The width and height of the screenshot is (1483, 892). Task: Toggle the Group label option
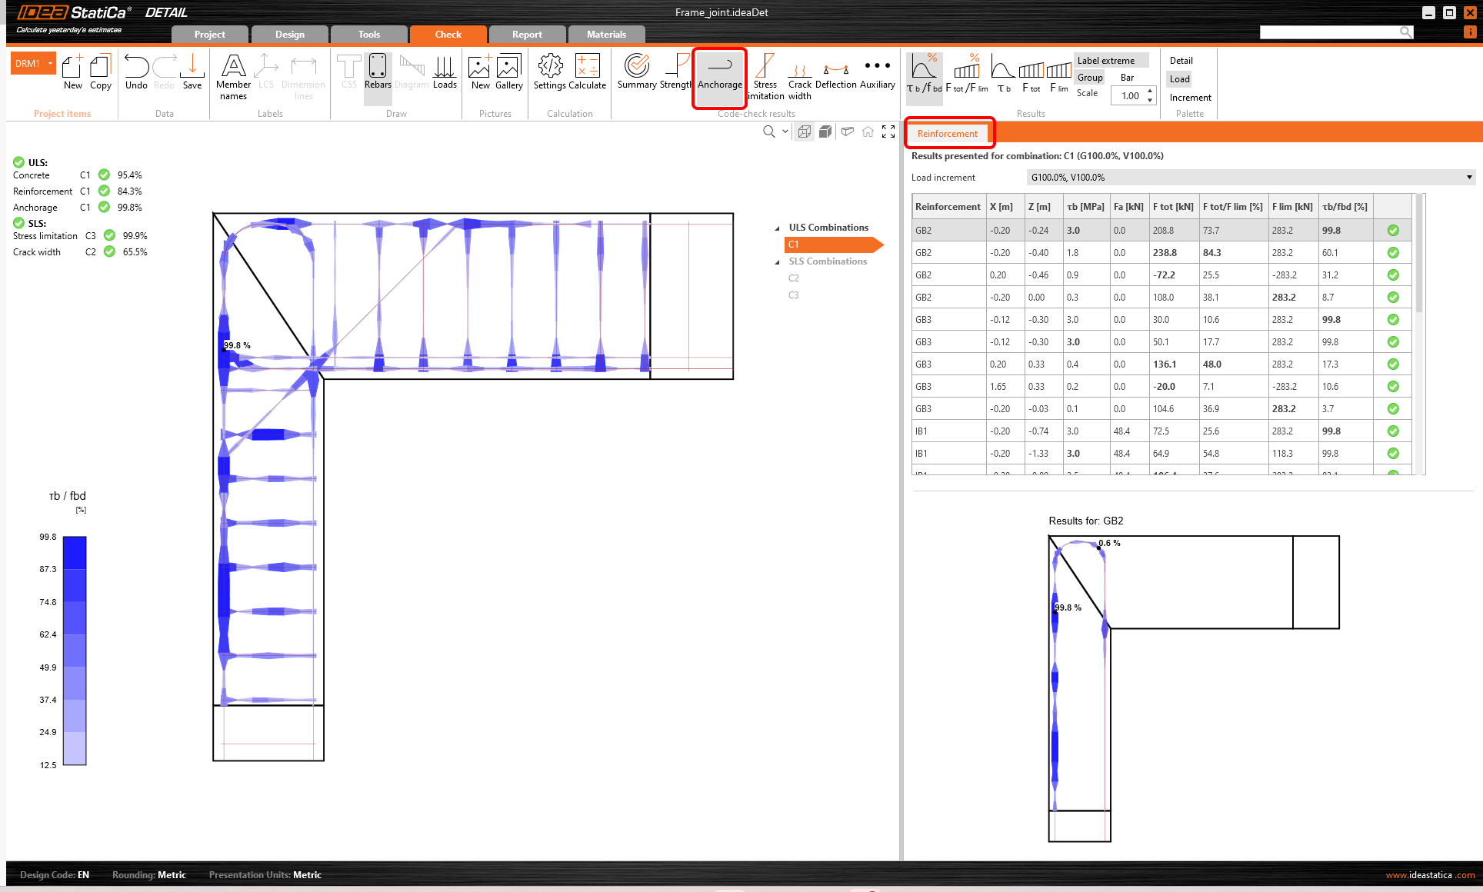click(x=1089, y=78)
